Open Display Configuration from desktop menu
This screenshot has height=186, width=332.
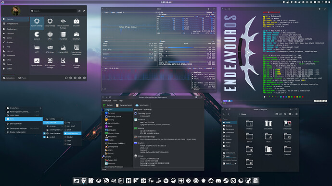[24, 132]
